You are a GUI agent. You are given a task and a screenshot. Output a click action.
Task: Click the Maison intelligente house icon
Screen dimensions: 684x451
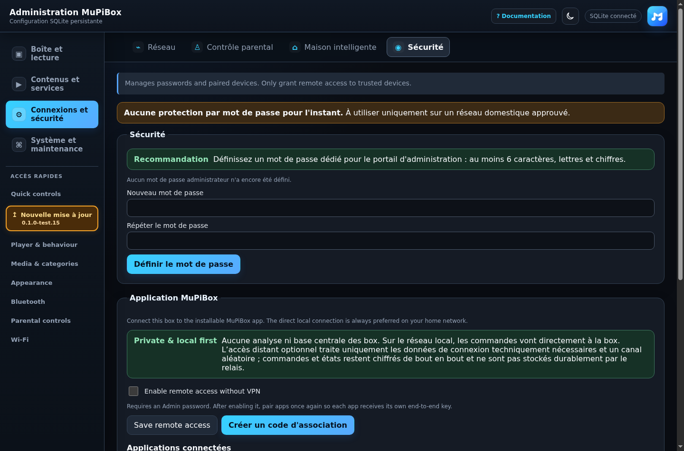[x=295, y=47]
